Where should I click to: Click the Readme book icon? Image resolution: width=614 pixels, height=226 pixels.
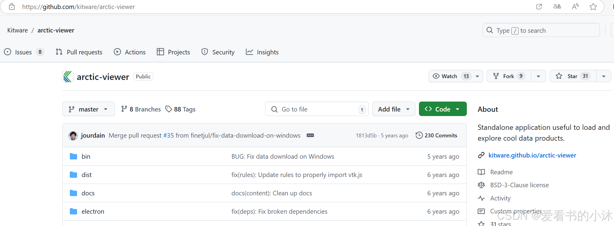[x=481, y=172]
